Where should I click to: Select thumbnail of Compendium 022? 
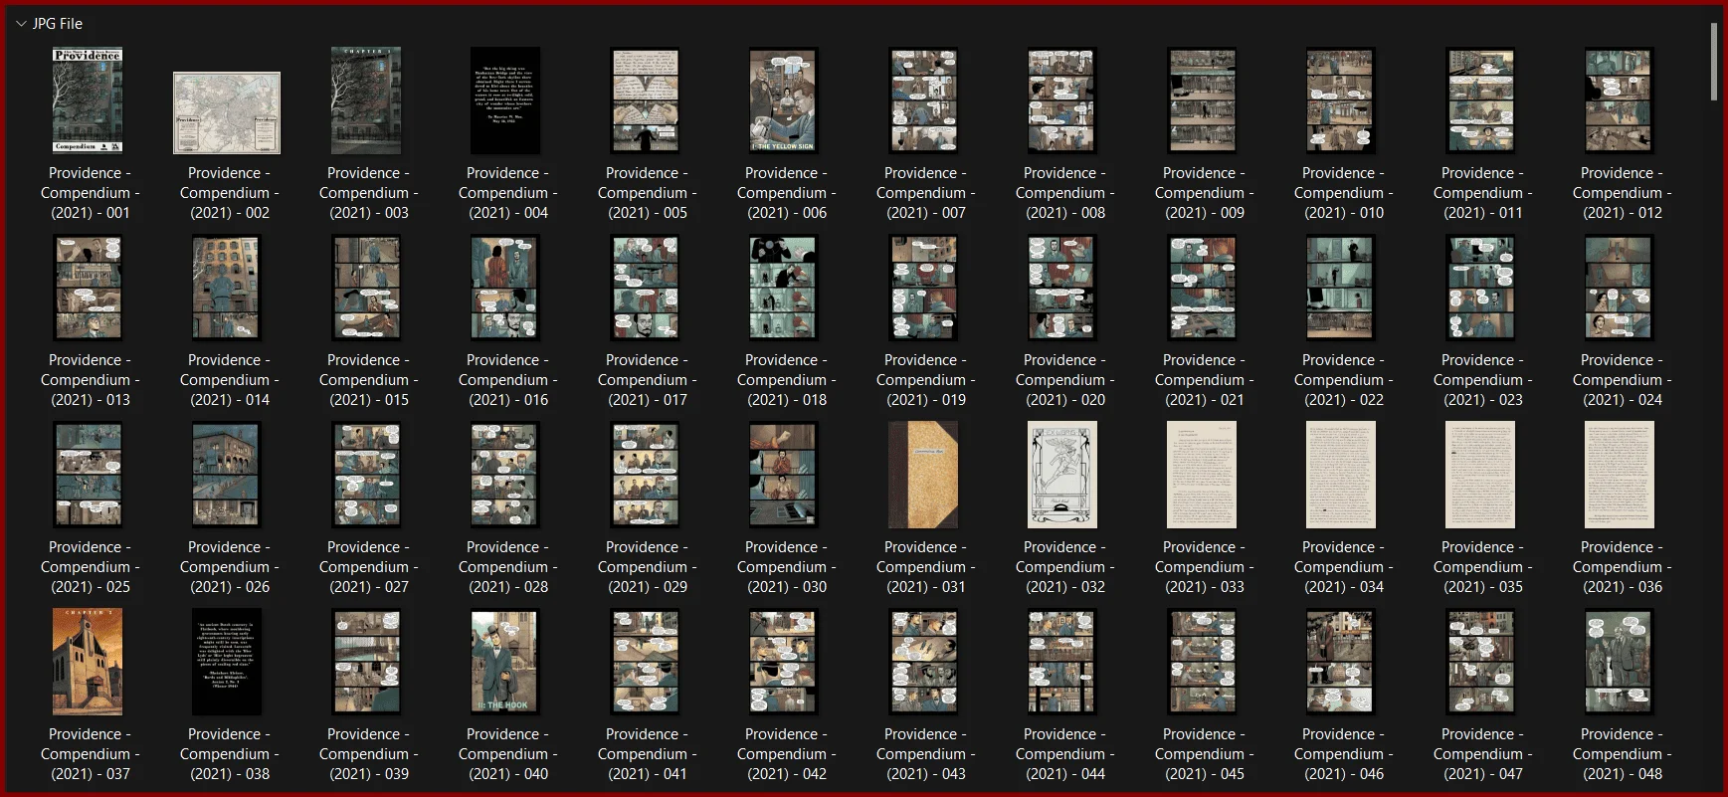click(x=1341, y=288)
